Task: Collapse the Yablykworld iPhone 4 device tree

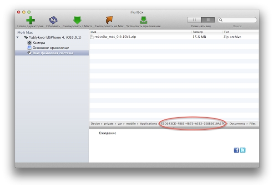Action: tap(18, 37)
